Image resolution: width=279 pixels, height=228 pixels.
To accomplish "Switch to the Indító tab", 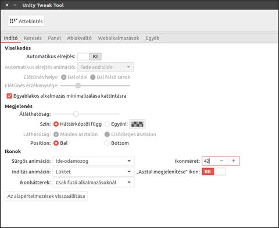I will click(11, 38).
